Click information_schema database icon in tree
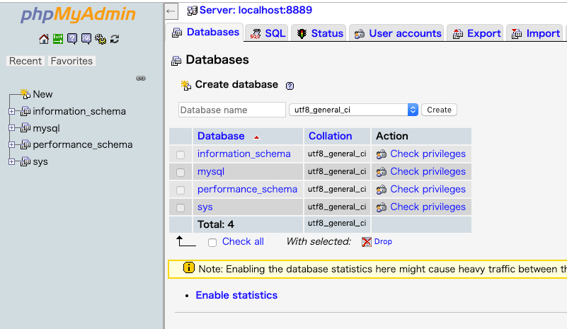 coord(25,111)
